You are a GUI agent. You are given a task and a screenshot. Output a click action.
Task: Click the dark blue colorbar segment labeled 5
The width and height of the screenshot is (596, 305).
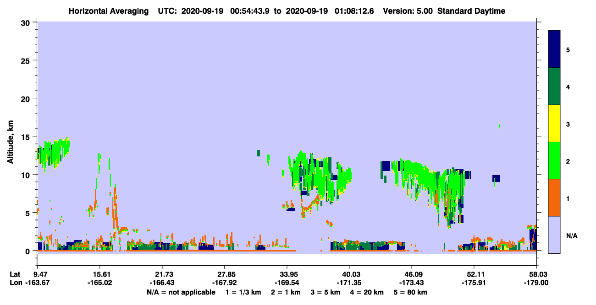pos(554,49)
